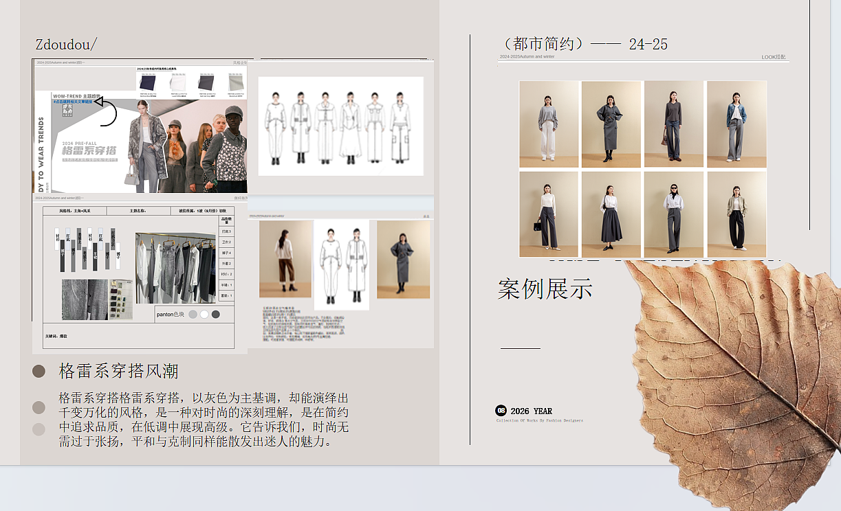Click the curved arrow icon near WOW-TREND
Screen dimensions: 841x511
(x=105, y=112)
